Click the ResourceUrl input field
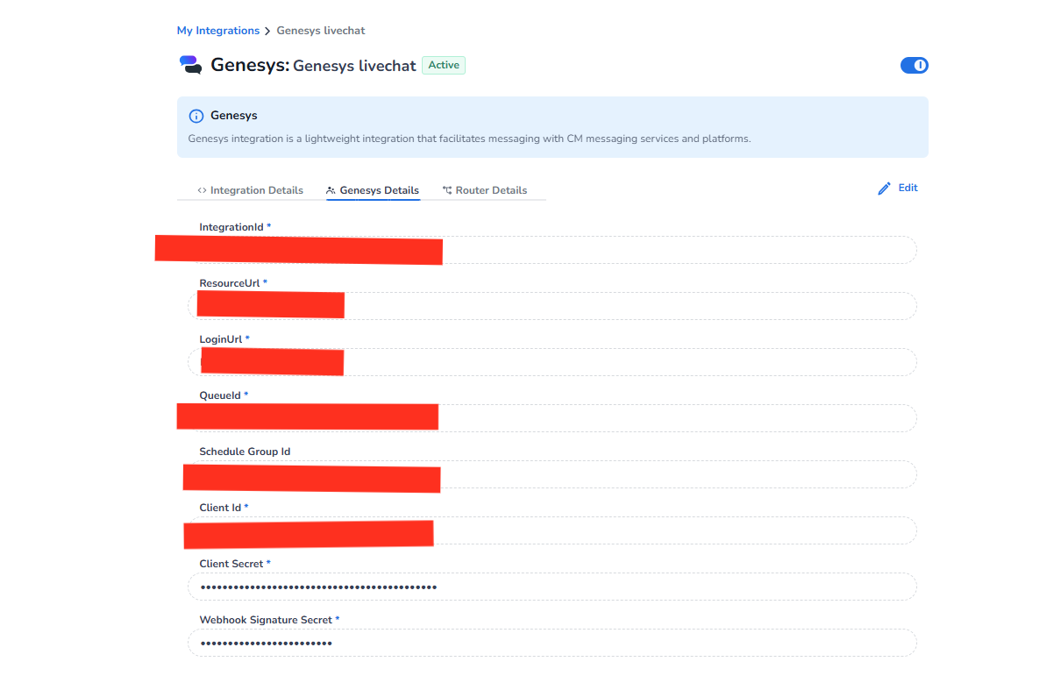This screenshot has width=1061, height=683. (552, 306)
